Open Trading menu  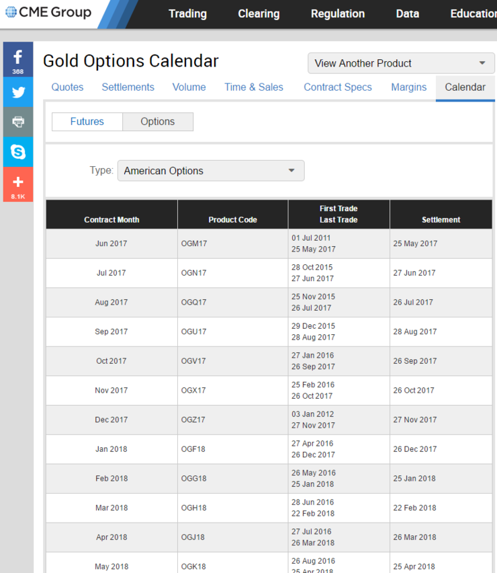pos(187,14)
